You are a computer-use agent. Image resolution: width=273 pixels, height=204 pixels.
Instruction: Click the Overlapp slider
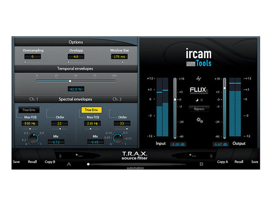click(76, 62)
